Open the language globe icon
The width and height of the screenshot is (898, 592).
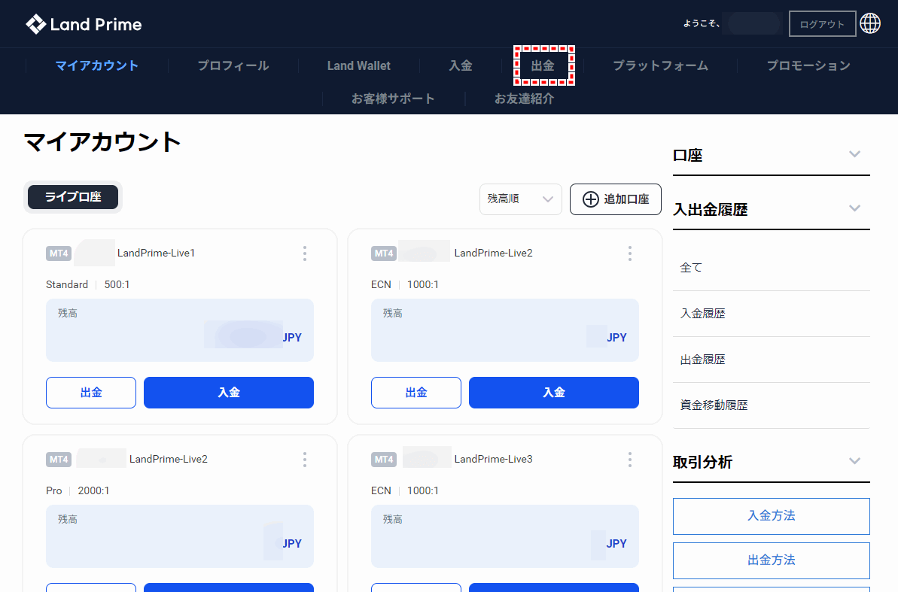870,23
